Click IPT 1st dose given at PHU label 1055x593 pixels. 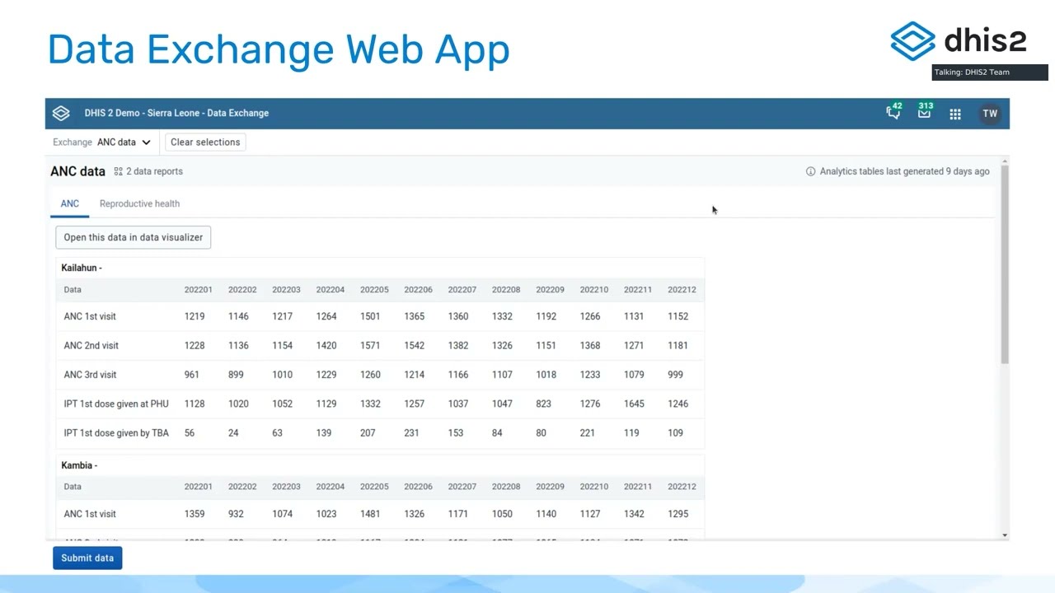[x=116, y=404]
